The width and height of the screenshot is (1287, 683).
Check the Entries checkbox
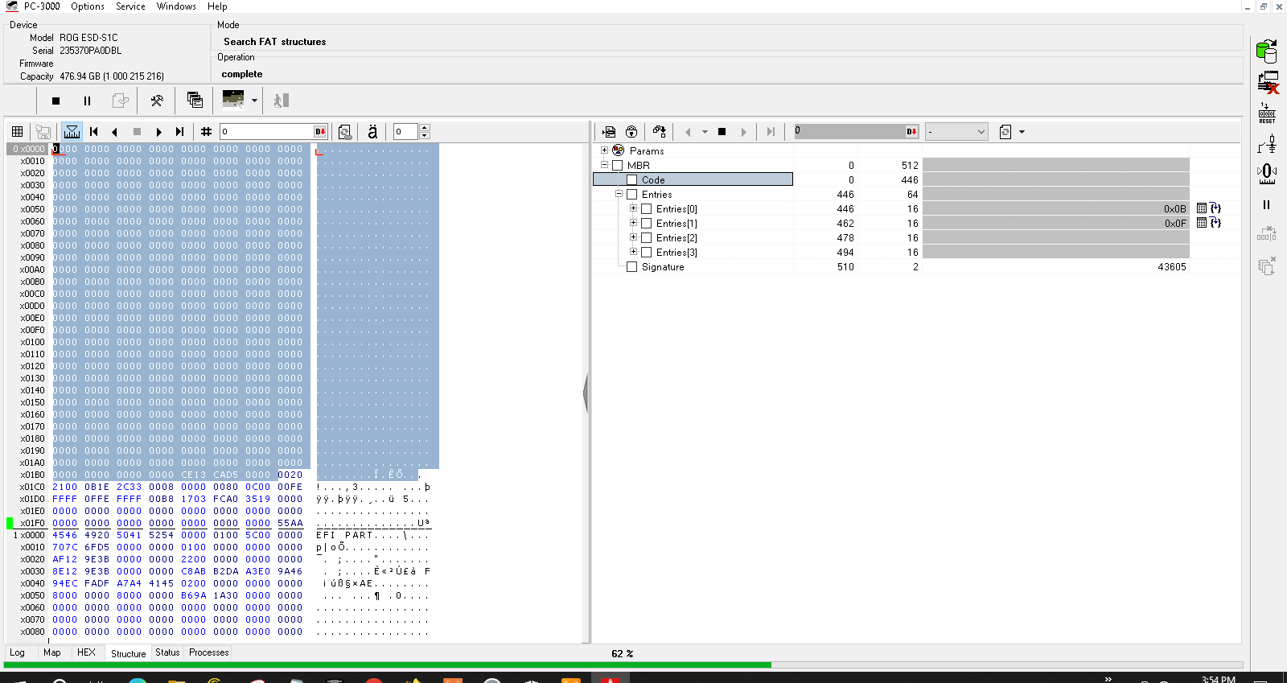(x=632, y=194)
